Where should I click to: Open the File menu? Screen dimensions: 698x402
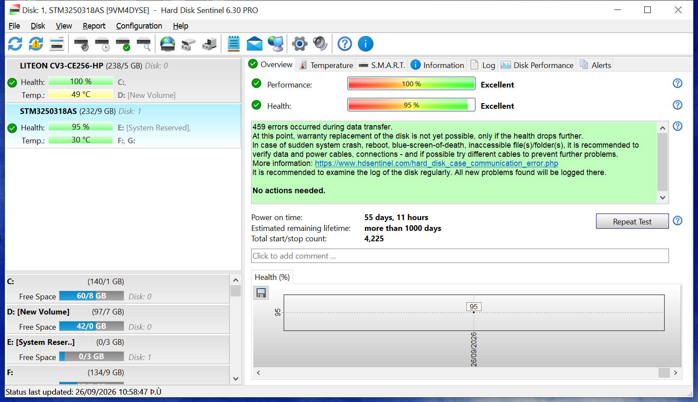14,26
